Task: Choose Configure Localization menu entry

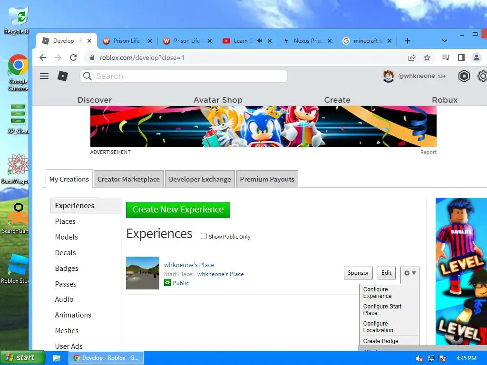Action: 389,327
